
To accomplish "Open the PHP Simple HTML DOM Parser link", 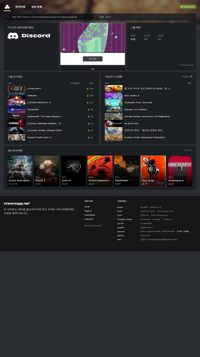I will pos(157,231).
